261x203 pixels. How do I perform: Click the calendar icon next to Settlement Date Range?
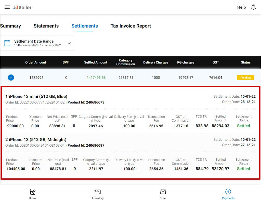pyautogui.click(x=7, y=43)
